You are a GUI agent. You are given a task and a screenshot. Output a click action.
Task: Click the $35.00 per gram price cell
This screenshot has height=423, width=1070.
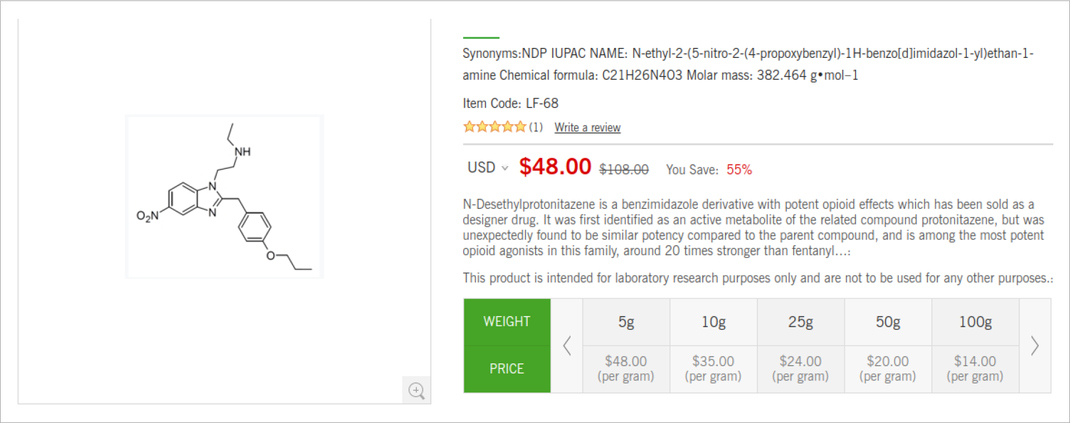tap(713, 368)
